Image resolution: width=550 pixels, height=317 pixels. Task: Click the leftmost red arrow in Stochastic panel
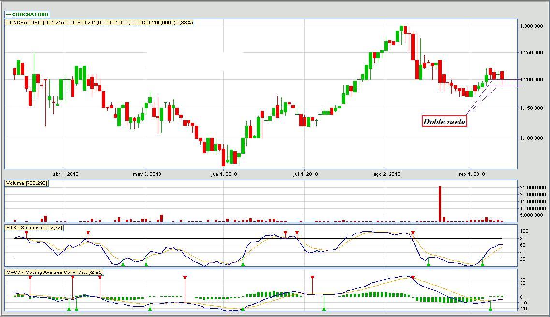pos(27,233)
